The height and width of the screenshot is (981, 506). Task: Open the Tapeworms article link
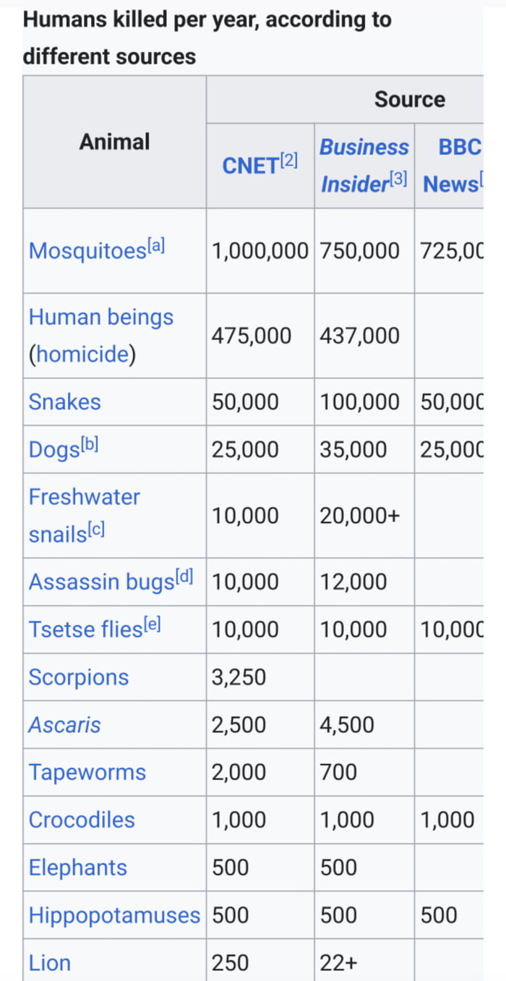[x=87, y=773]
